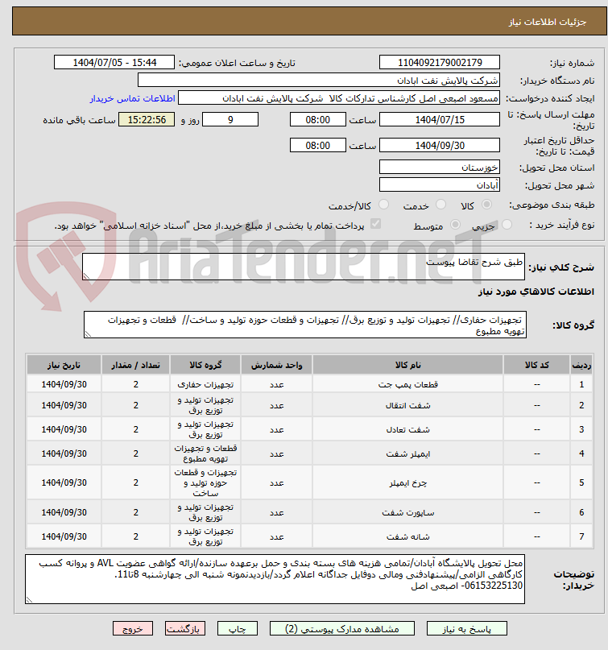Click the item name ایمپلر شفت
Viewport: 608px width, 650px height.
[407, 454]
